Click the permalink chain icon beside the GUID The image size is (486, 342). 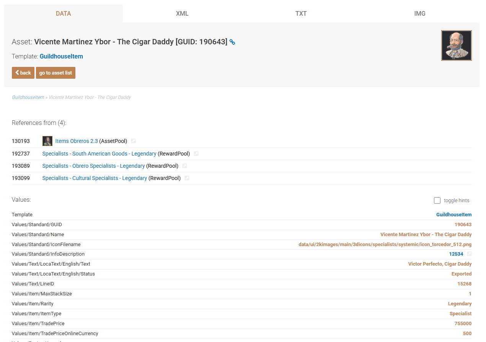pos(232,42)
